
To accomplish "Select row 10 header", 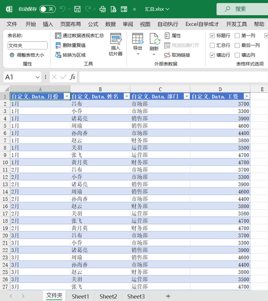I will (5, 162).
